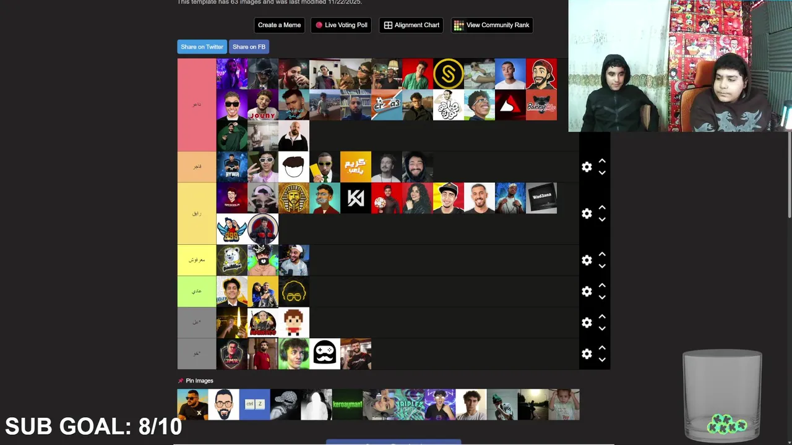Select the 3MR gamer mascot logo
The width and height of the screenshot is (792, 445).
pos(232,354)
